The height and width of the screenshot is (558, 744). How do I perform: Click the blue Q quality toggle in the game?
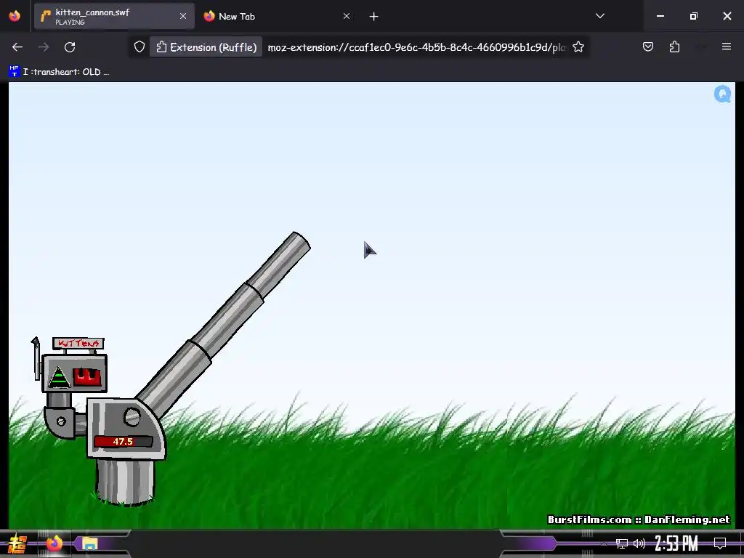[723, 94]
